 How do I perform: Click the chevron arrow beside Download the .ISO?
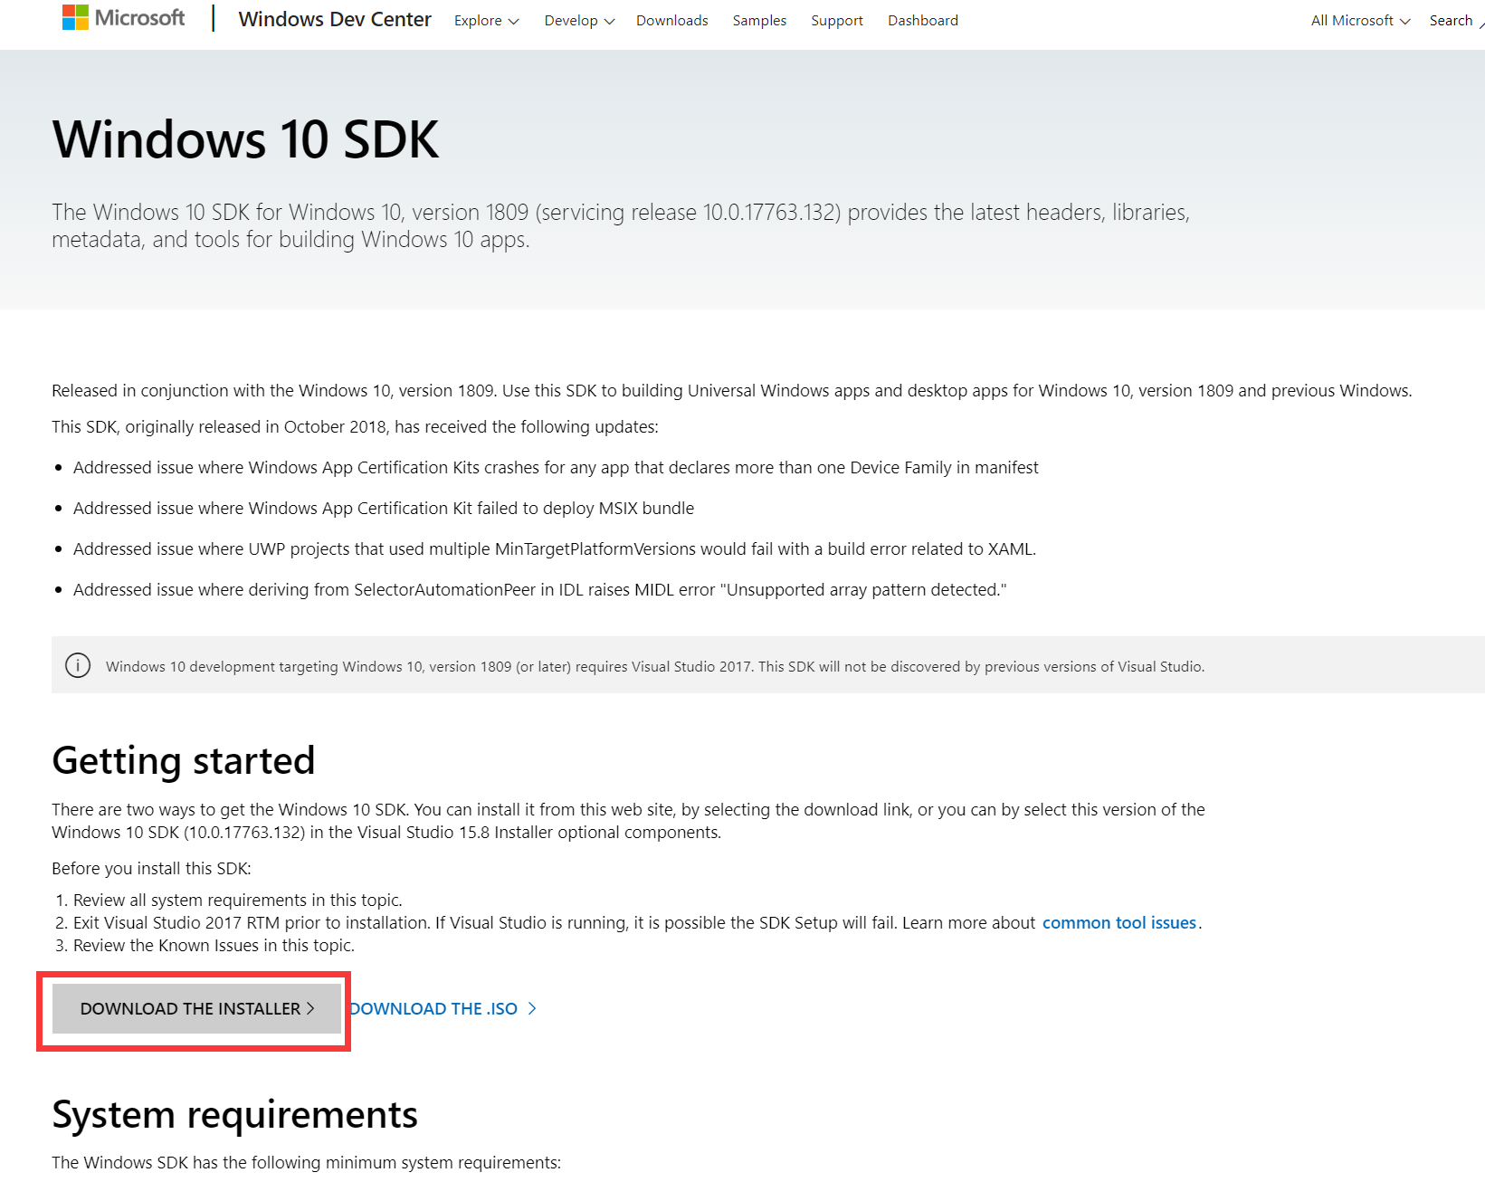click(532, 1007)
